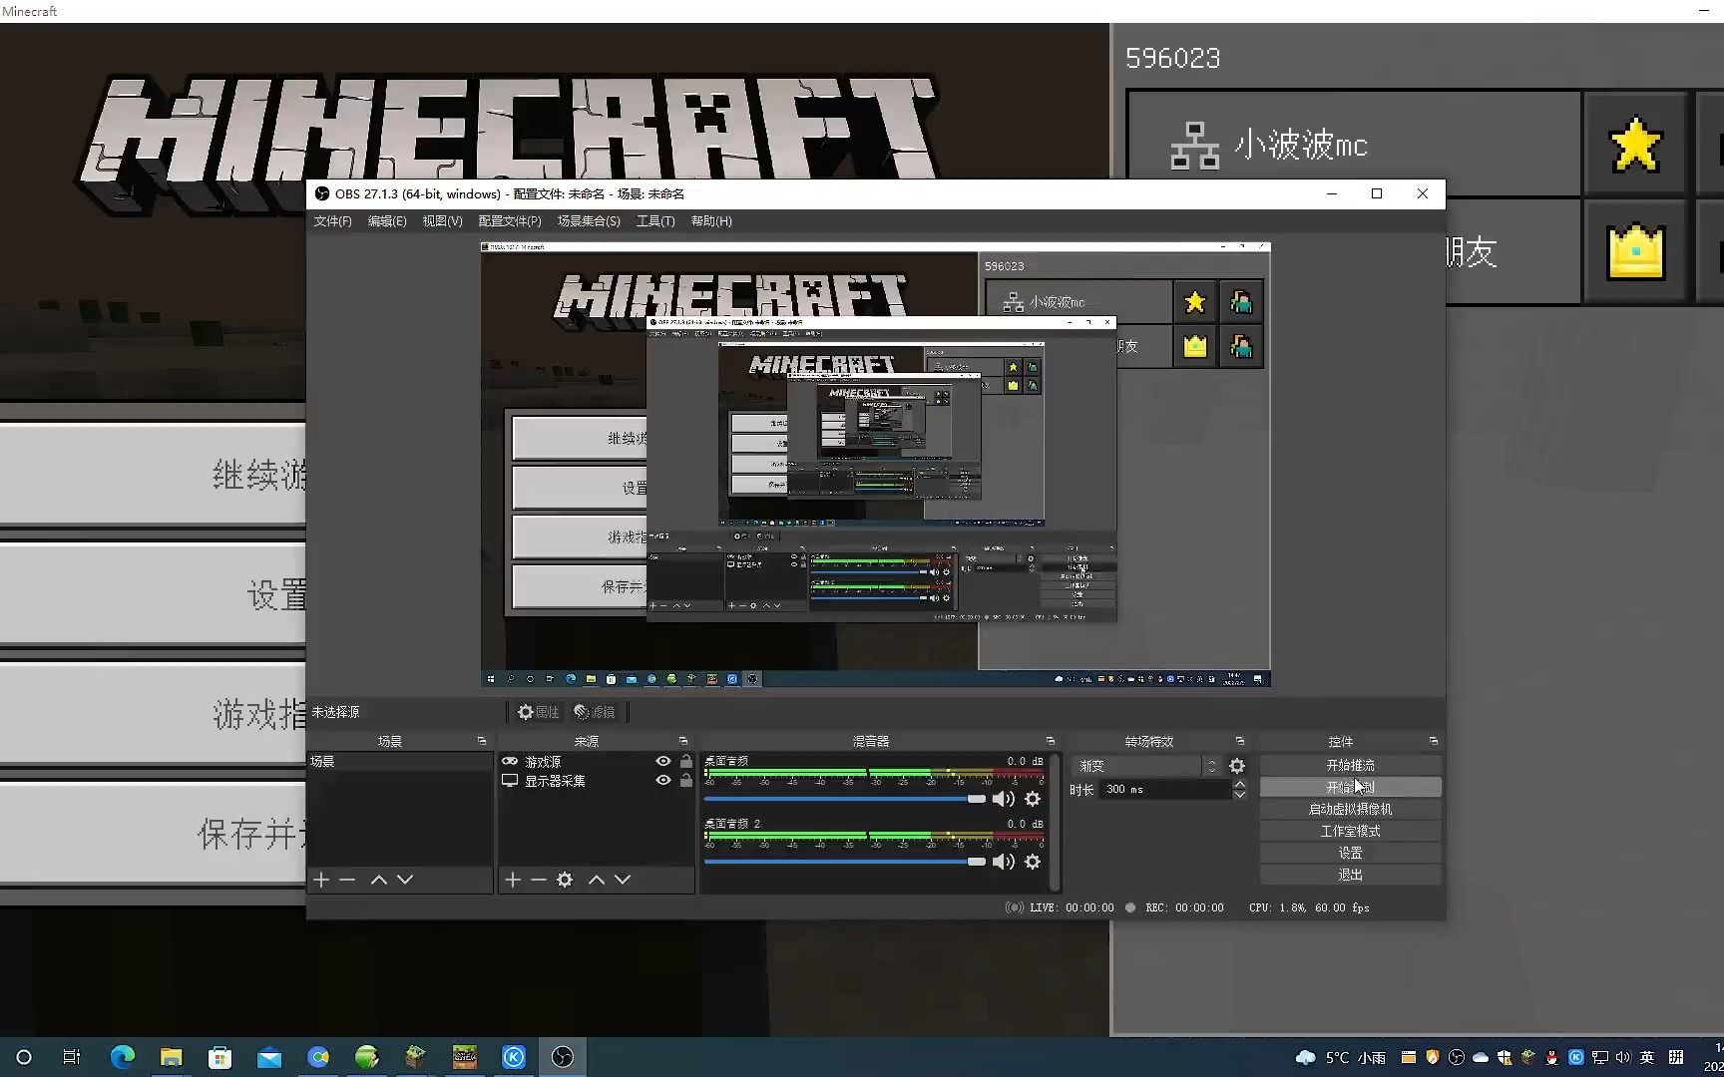The image size is (1724, 1077).
Task: Mute the 桌面音频 channel
Action: tap(1004, 799)
